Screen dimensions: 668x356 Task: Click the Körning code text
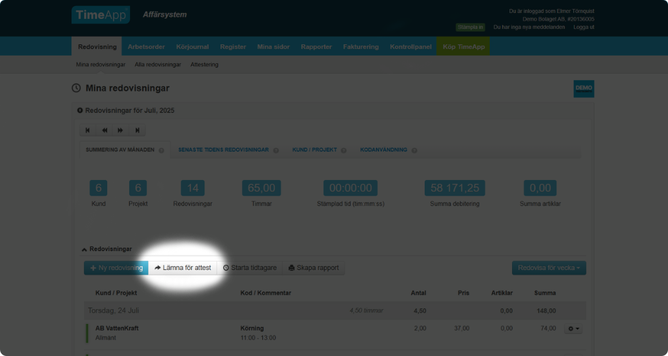pyautogui.click(x=252, y=329)
